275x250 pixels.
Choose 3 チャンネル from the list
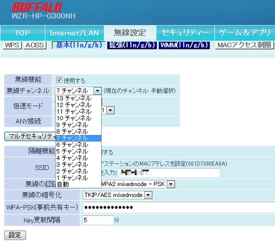coord(78,165)
